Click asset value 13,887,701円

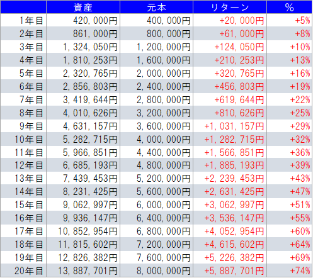[x=88, y=271]
